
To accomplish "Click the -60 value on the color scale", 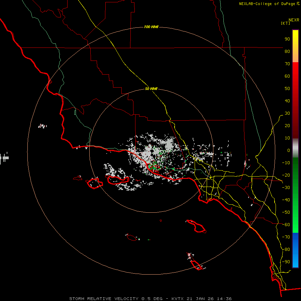I will (x=286, y=225).
